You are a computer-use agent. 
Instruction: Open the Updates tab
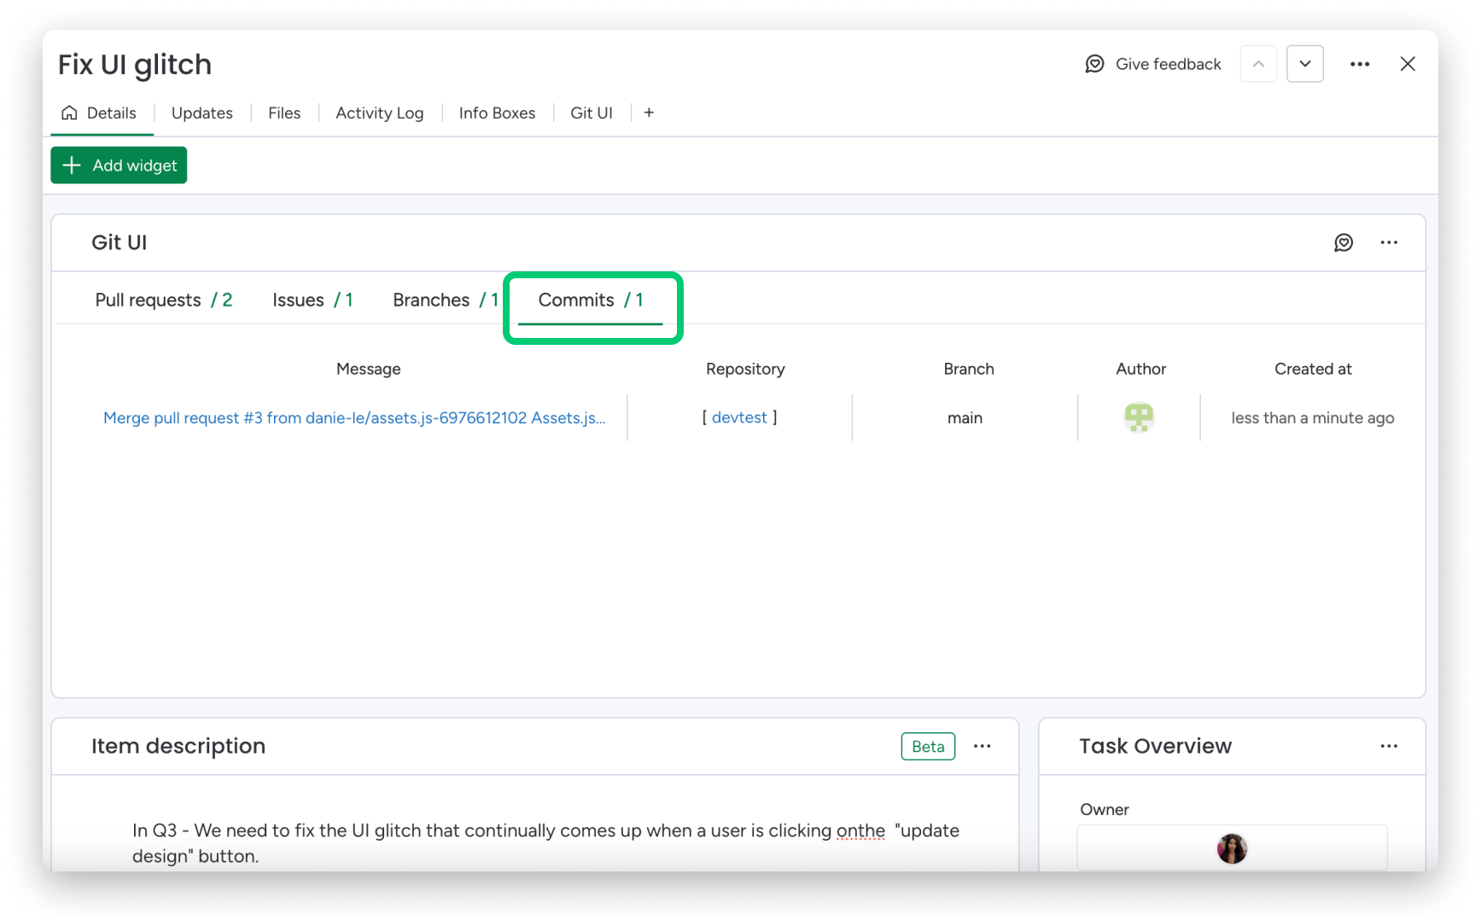point(201,112)
